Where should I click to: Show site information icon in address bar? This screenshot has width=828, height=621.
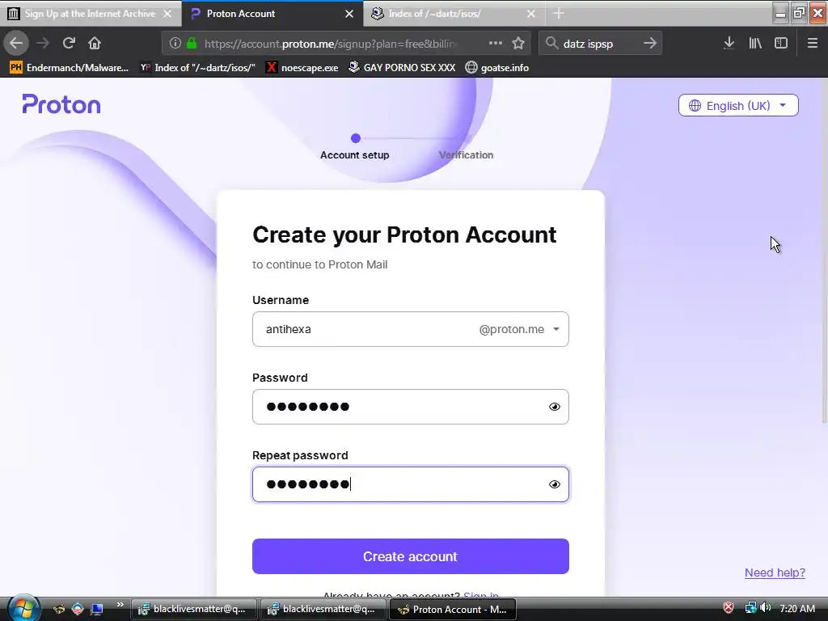pyautogui.click(x=175, y=44)
